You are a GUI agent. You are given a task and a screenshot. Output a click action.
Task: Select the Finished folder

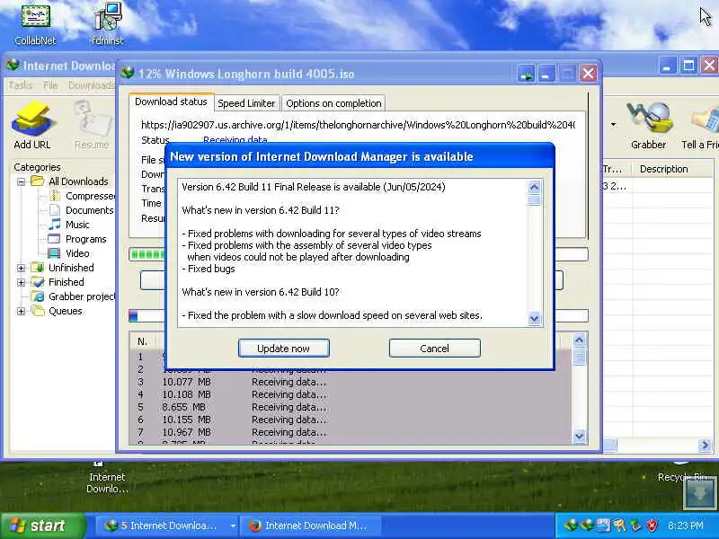(x=58, y=282)
